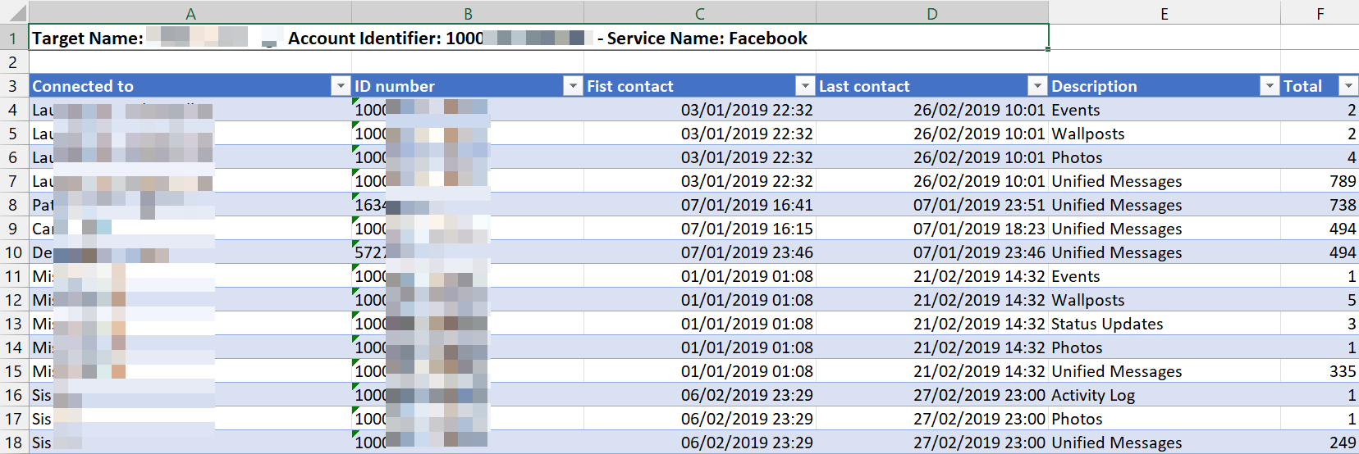Click the first contact cell 07/01/2019 16:41

699,205
